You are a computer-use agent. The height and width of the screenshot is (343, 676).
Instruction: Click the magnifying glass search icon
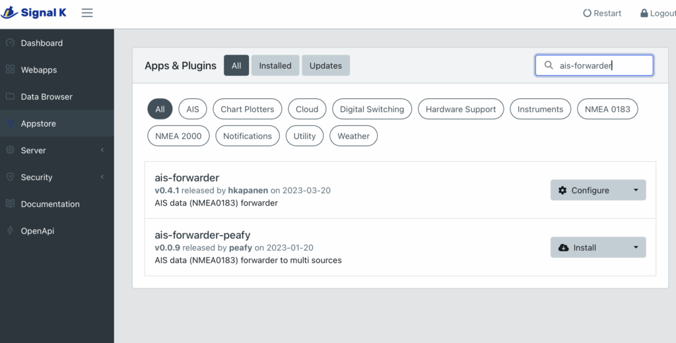548,65
